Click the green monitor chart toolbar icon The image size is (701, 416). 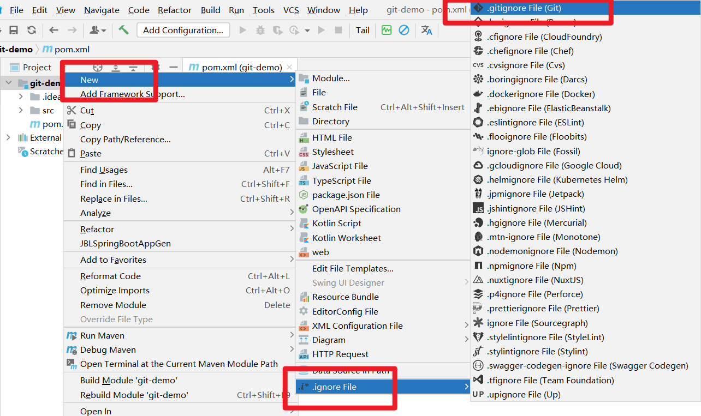(x=387, y=30)
